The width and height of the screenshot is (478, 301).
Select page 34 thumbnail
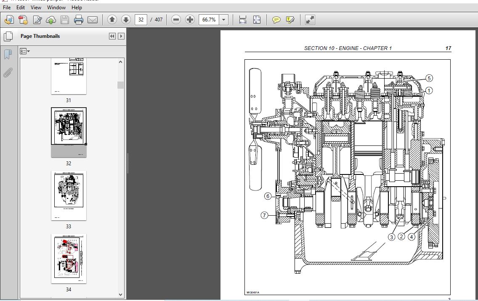click(x=69, y=259)
